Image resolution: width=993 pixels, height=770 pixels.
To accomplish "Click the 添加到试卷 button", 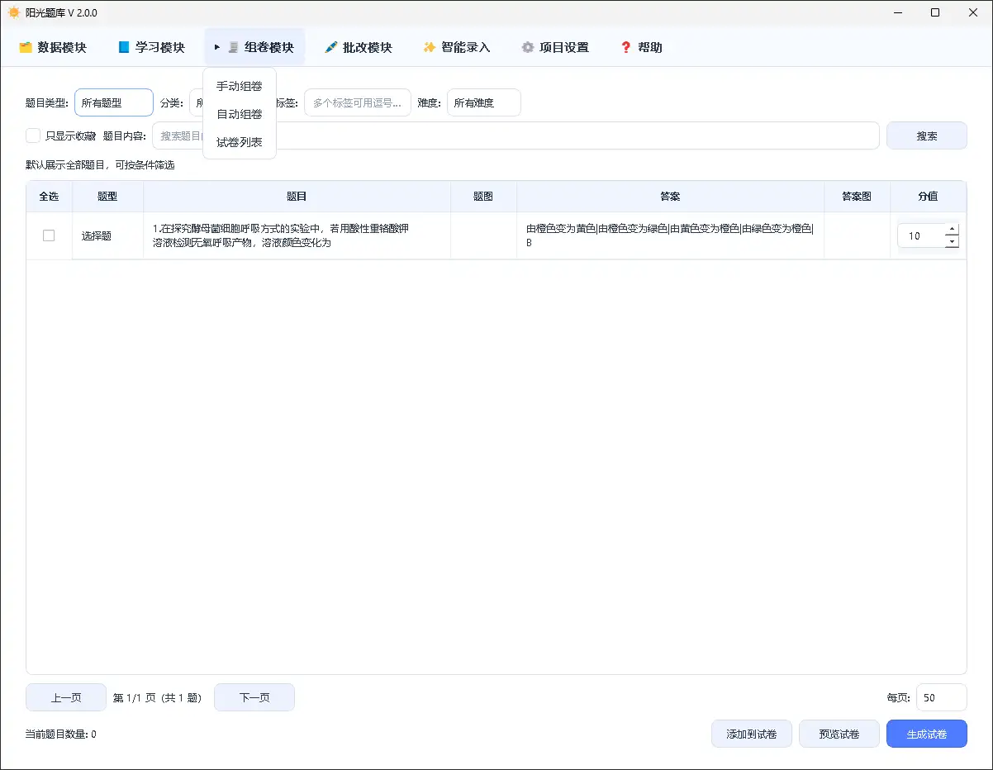I will pyautogui.click(x=752, y=734).
